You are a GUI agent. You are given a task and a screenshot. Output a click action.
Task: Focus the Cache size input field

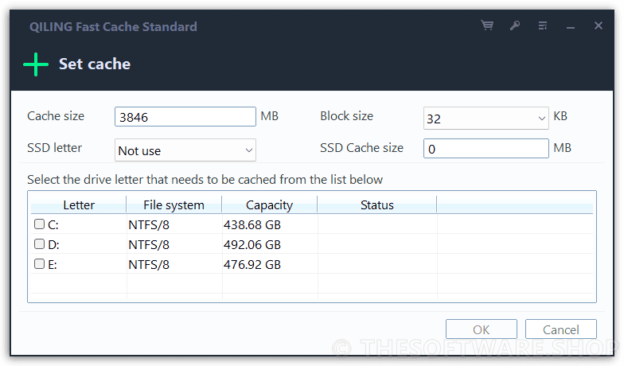[185, 117]
